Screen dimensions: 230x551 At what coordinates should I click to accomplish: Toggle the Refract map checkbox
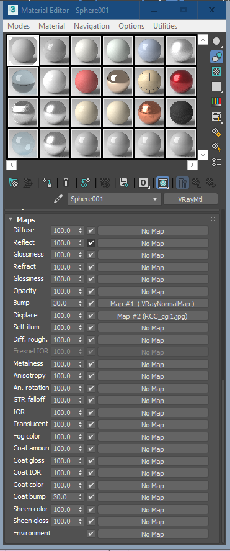click(x=91, y=267)
